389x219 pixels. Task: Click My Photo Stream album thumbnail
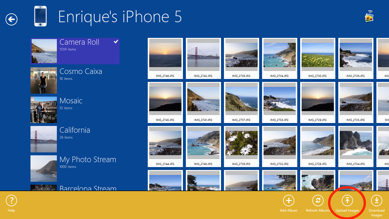44,169
